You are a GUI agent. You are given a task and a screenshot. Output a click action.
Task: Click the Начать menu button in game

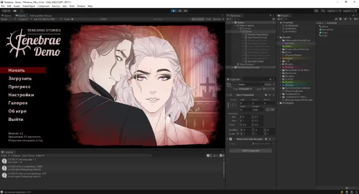click(x=23, y=70)
